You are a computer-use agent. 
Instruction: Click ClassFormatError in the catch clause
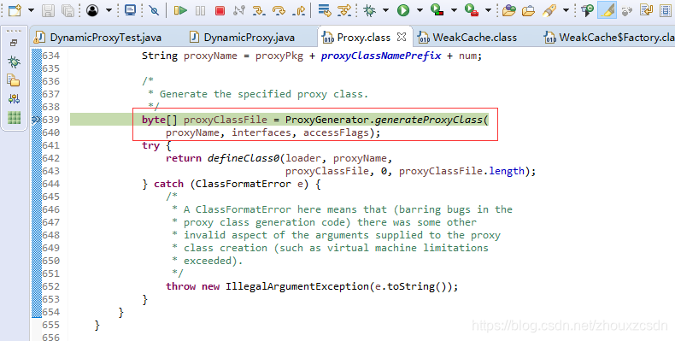click(x=244, y=184)
